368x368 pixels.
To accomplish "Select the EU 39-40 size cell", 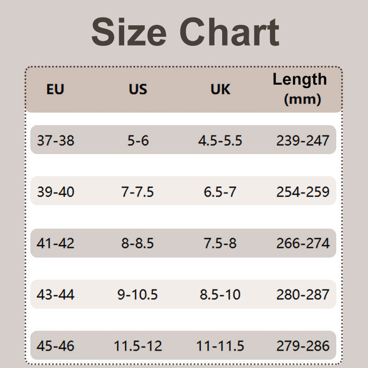I will pos(56,191).
